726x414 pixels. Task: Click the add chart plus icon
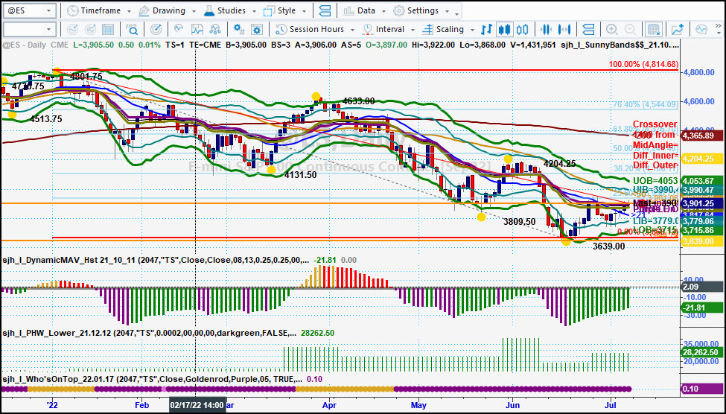tap(678, 30)
